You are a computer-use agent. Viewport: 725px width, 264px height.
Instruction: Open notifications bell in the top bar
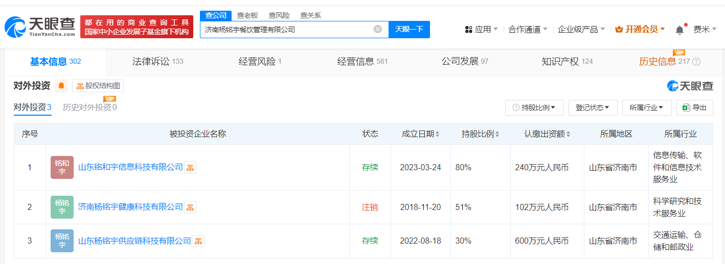679,30
